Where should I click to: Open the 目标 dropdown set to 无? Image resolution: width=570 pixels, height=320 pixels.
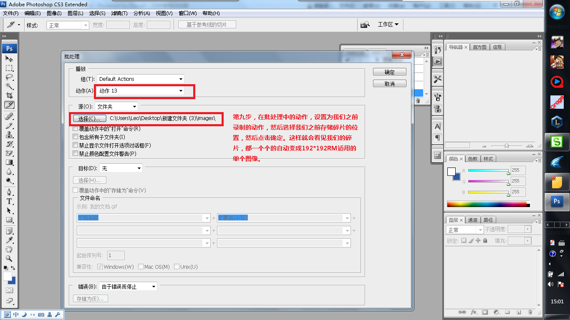tap(121, 168)
